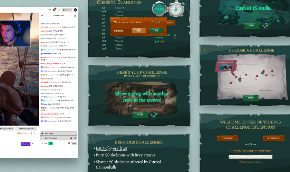Click the green countdown timer dial
This screenshot has width=290, height=172.
pyautogui.click(x=159, y=9)
